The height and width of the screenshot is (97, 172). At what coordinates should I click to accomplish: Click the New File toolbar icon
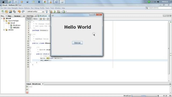3,12
